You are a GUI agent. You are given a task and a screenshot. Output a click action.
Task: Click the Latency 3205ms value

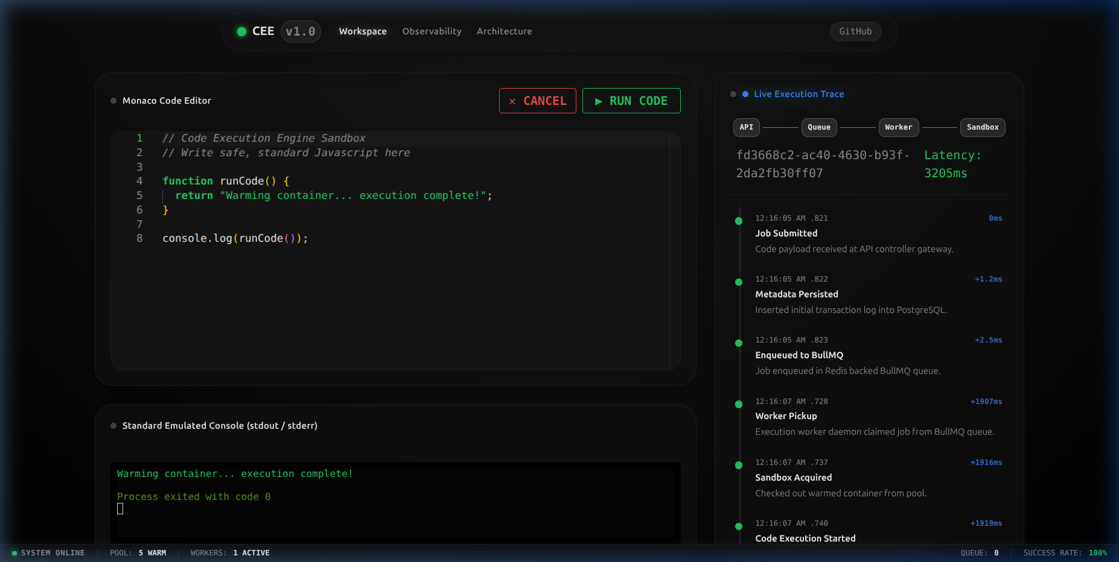(952, 164)
